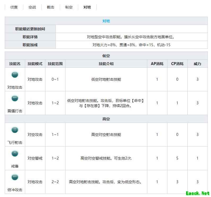Screen dimensions: 211x197
Task: Switch to the 侦查 tab
Action: (14, 7)
